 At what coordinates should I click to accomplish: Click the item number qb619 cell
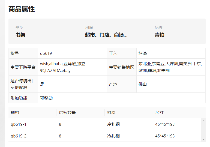point(73,53)
